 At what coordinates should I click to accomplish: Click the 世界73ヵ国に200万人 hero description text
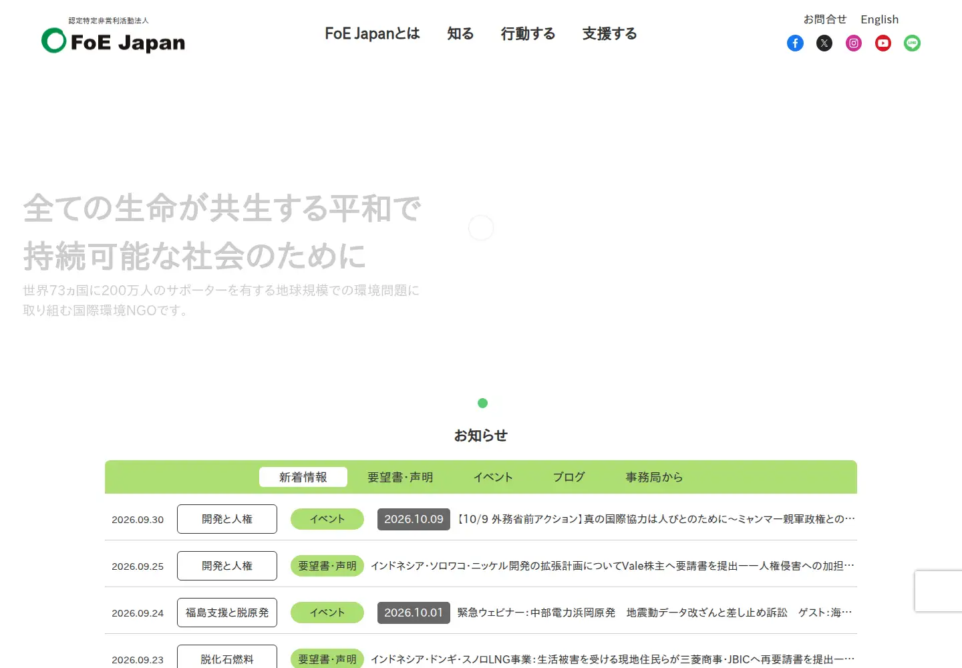tap(221, 300)
